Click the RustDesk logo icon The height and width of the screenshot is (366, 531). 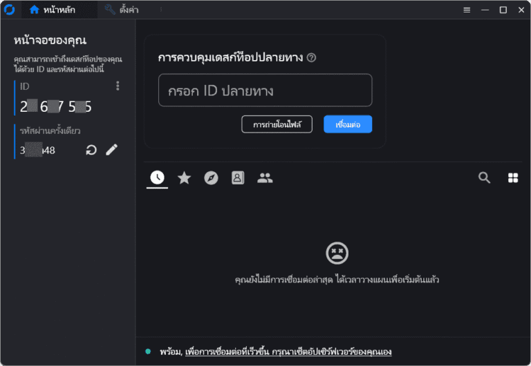pos(9,10)
